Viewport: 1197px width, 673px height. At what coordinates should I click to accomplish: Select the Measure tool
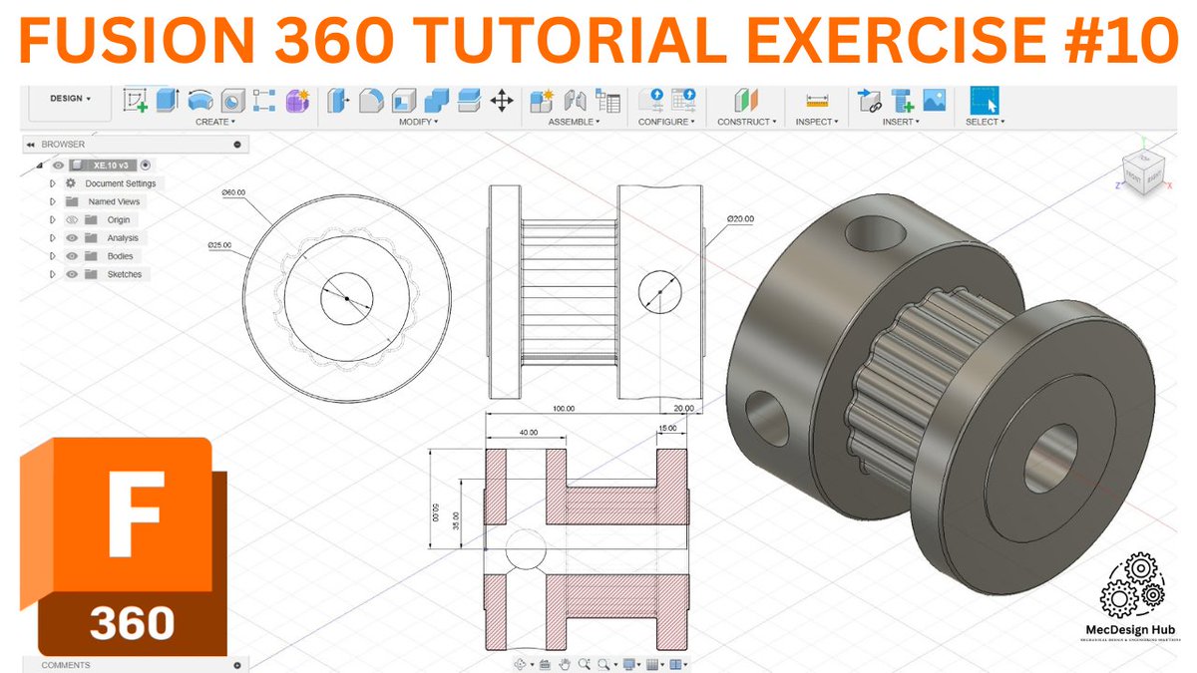point(817,100)
